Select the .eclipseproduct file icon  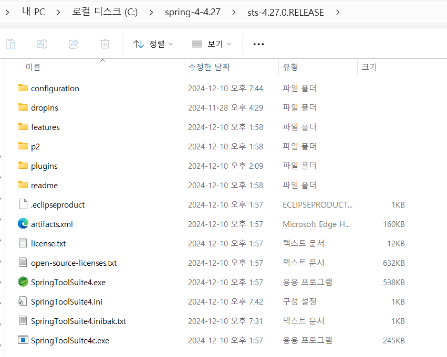[23, 204]
